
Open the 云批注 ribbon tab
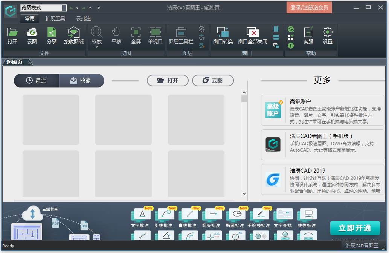click(83, 18)
